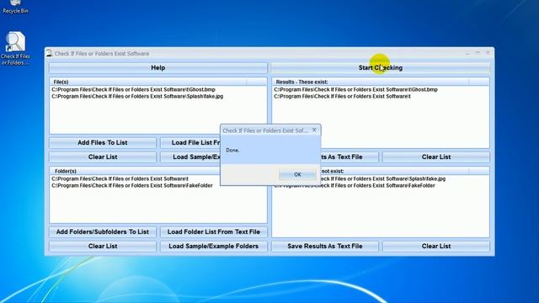This screenshot has width=539, height=303.
Task: Click Start Checking button
Action: click(x=381, y=67)
